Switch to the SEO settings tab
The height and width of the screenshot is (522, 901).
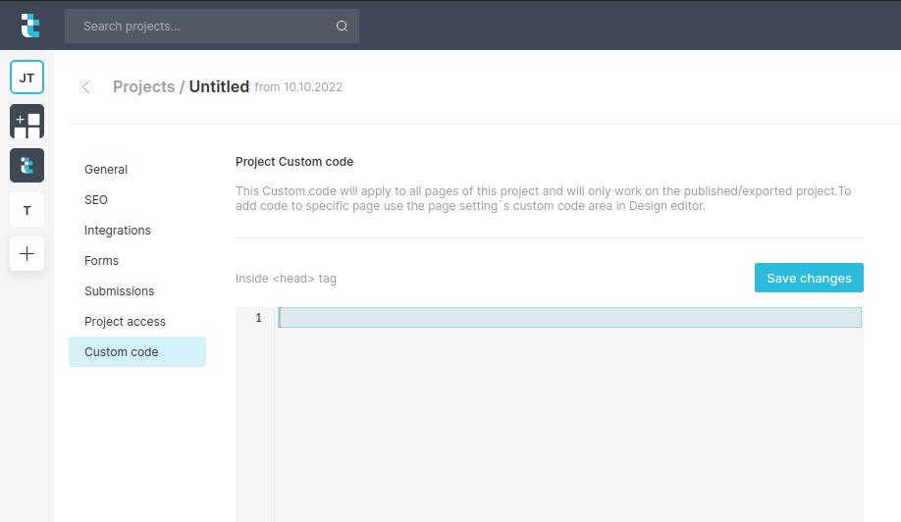tap(96, 200)
